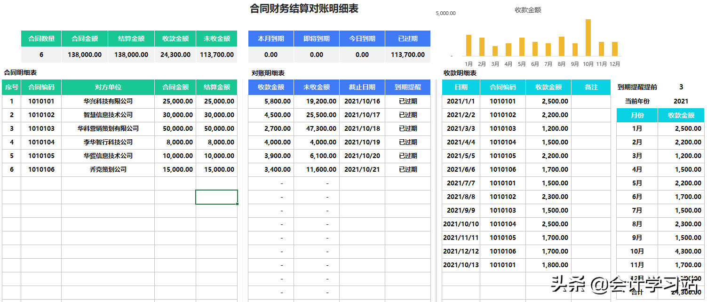Click the 当前年份 value 2021
The height and width of the screenshot is (302, 707).
tap(681, 101)
